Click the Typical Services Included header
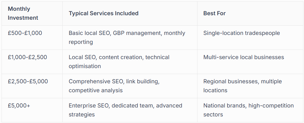 (104, 13)
